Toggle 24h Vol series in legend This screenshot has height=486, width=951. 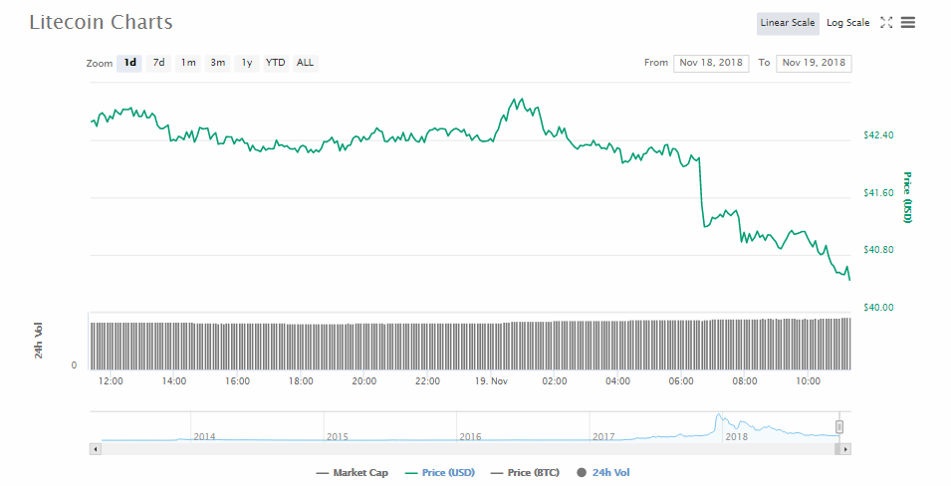603,473
